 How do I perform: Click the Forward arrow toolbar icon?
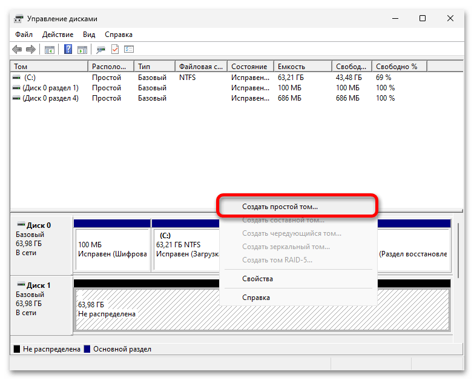coord(31,49)
